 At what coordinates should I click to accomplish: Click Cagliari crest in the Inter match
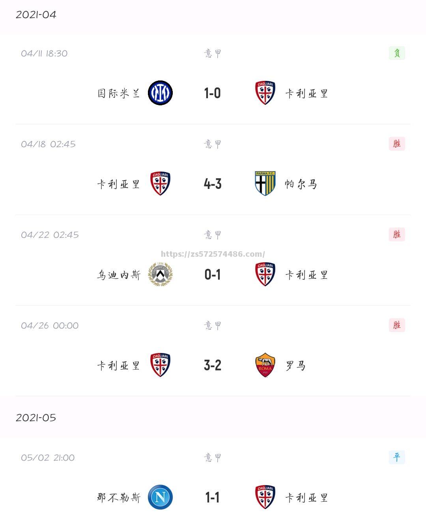tap(265, 93)
